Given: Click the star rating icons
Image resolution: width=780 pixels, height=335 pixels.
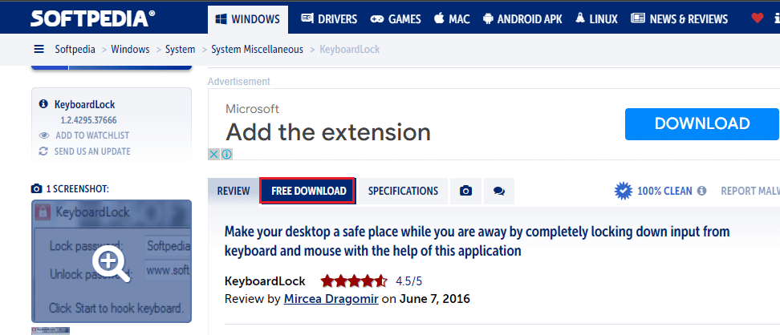Looking at the screenshot, I should (x=354, y=281).
